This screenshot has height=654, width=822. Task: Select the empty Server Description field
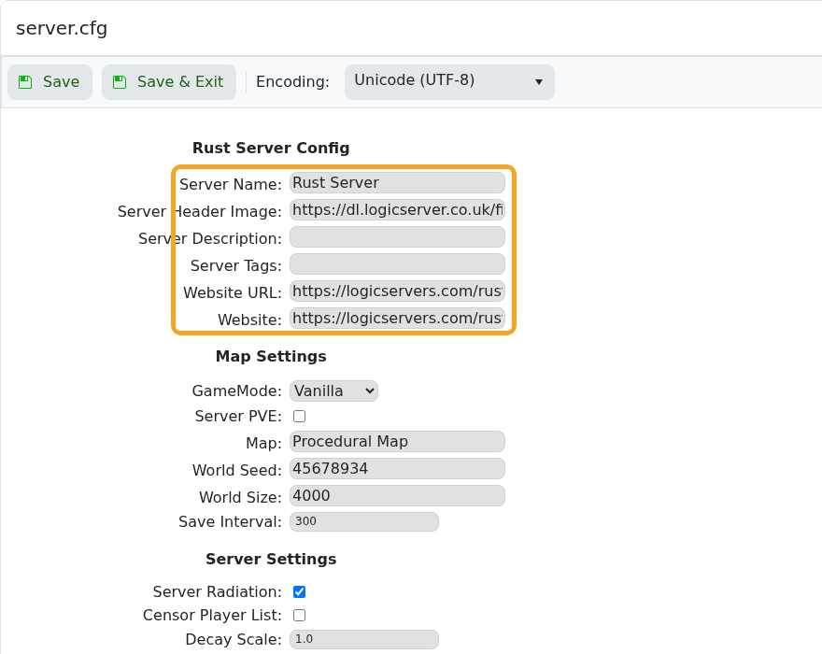point(397,237)
